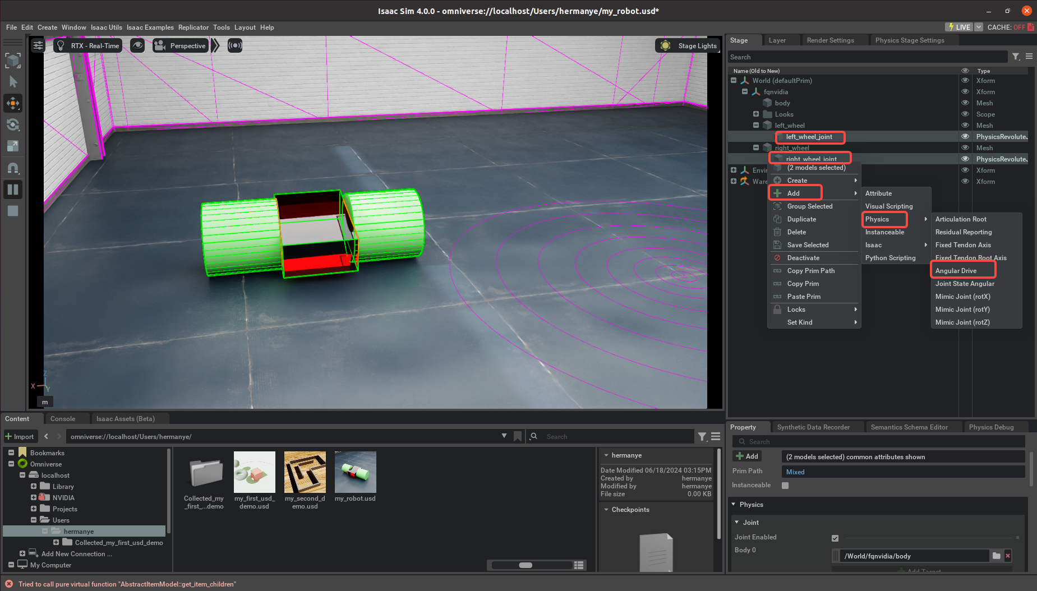Open viewport display eye menu
The image size is (1037, 591).
click(x=137, y=46)
